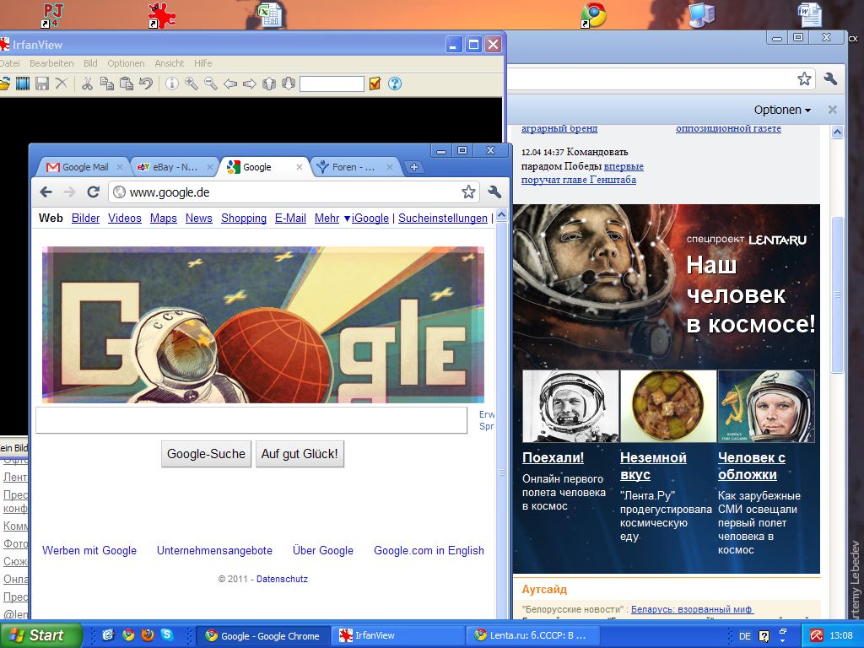Screen dimensions: 864x648
Task: Click the Auf gut Glück! button
Action: (x=300, y=454)
